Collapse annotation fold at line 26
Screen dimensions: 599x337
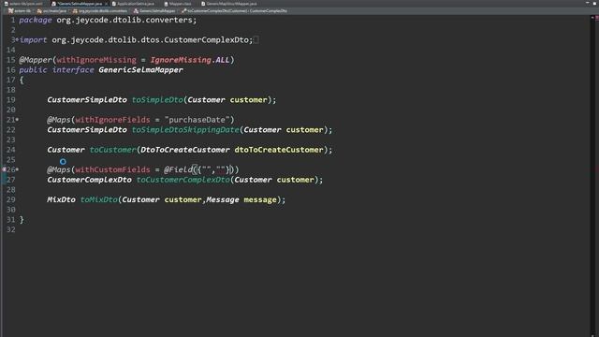(x=17, y=169)
